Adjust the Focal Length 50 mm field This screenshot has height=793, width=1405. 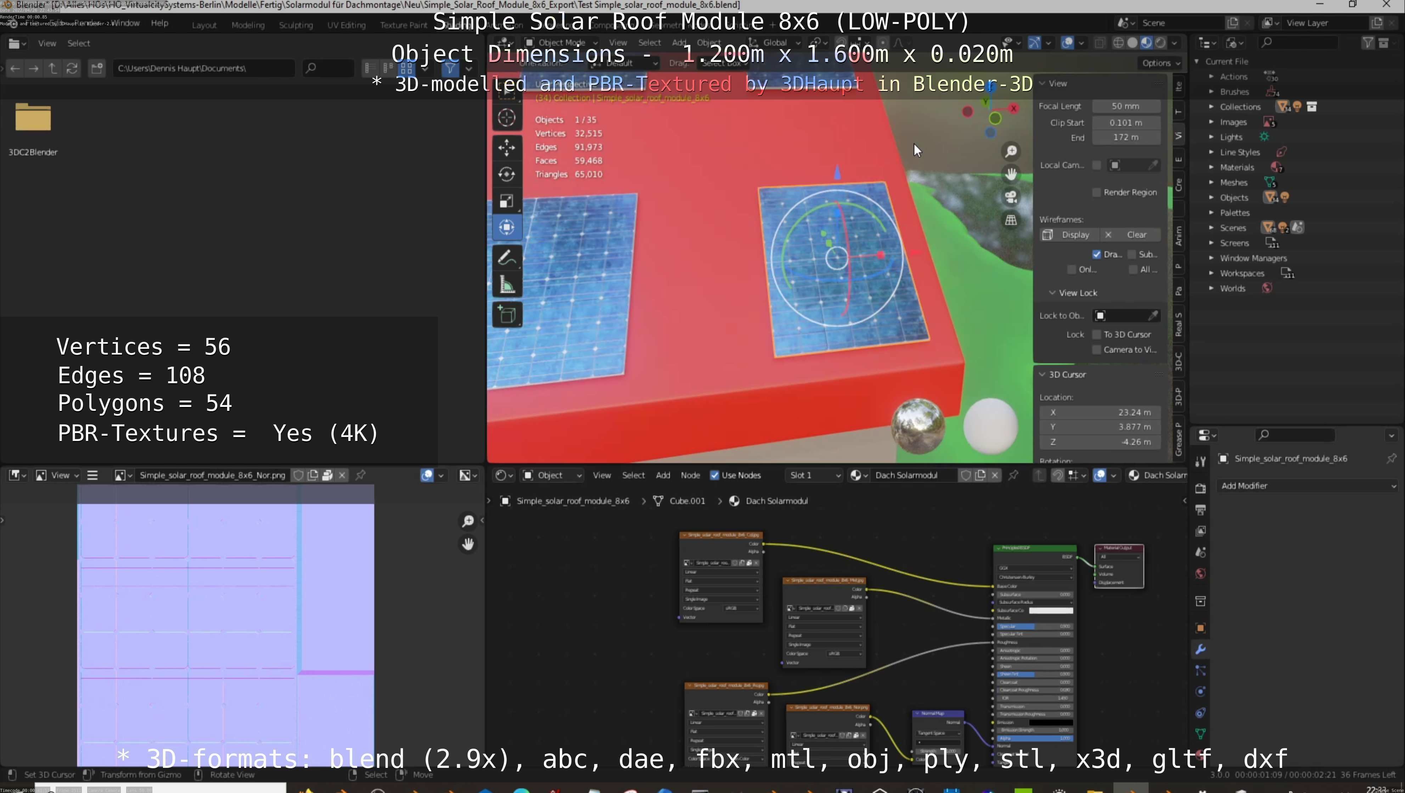[x=1125, y=106]
